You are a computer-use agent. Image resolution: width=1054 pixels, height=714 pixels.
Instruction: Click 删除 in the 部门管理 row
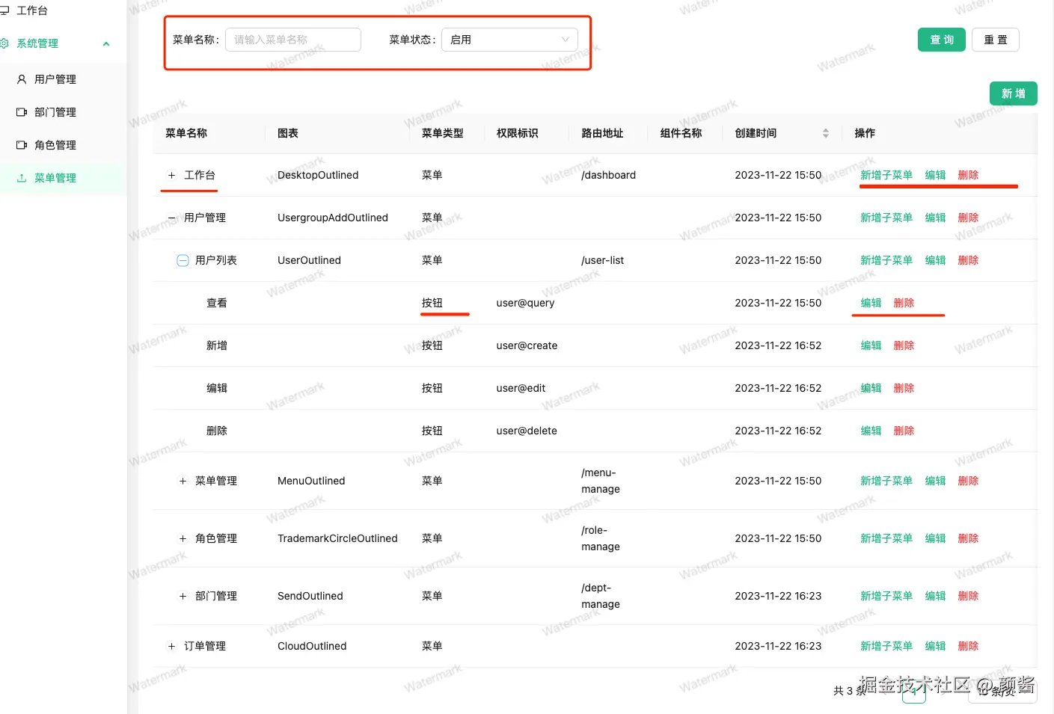tap(968, 596)
